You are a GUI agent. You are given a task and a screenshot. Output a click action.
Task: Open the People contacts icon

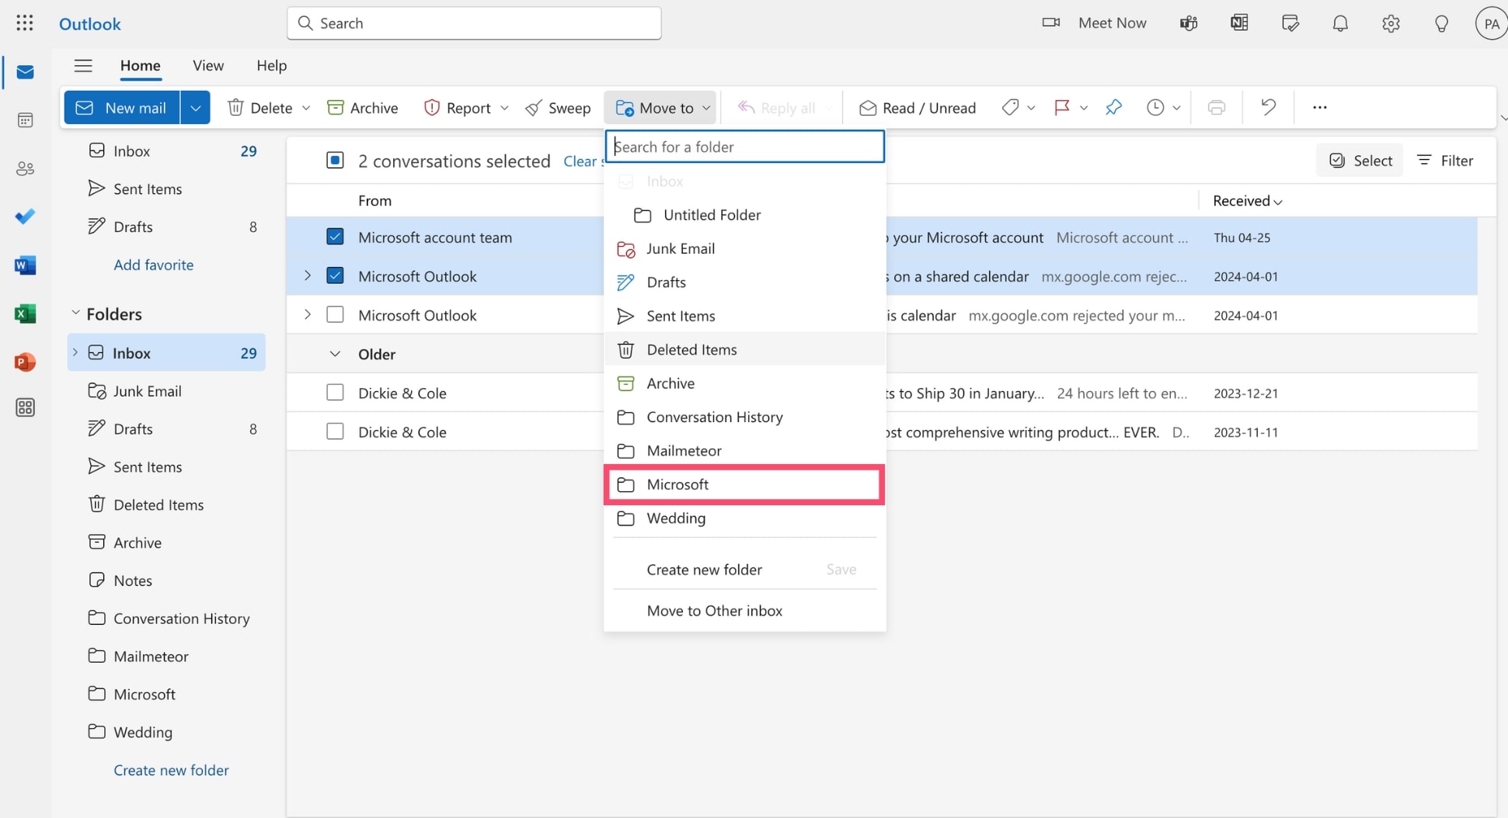click(25, 168)
